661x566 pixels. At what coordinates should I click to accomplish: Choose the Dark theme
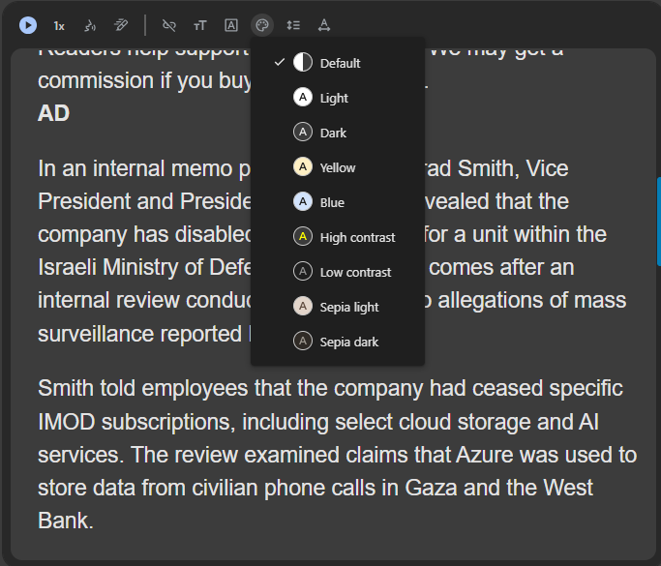coord(338,133)
